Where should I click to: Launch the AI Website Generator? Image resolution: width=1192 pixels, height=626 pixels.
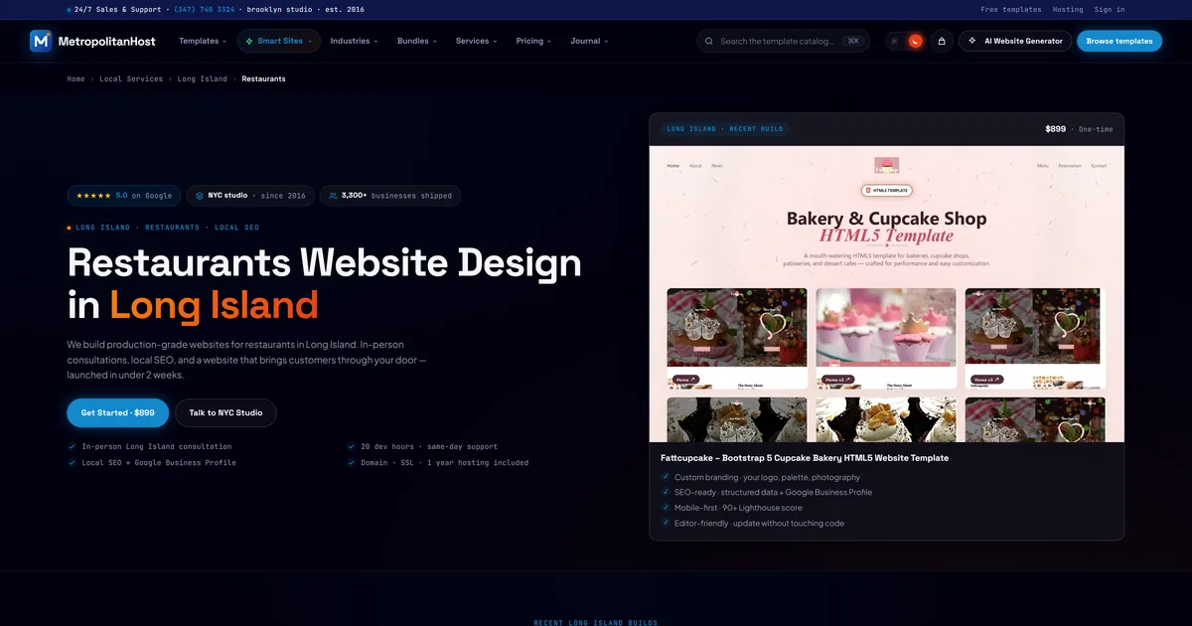pyautogui.click(x=1015, y=41)
